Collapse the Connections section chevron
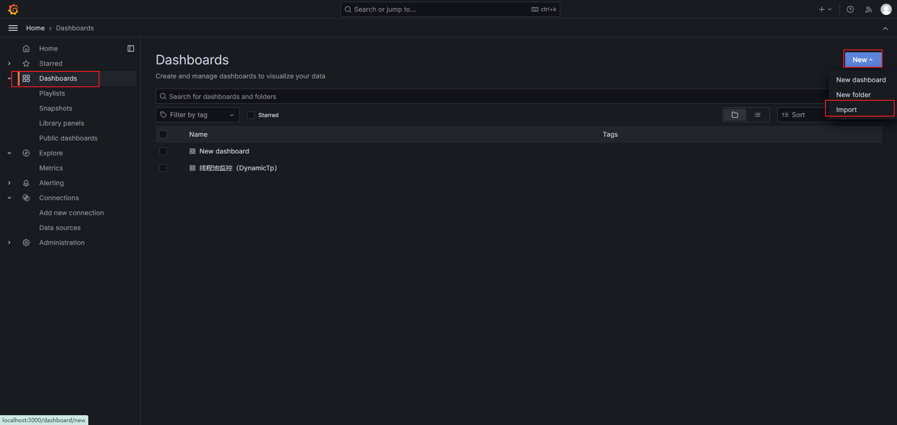The width and height of the screenshot is (897, 425). (x=9, y=198)
